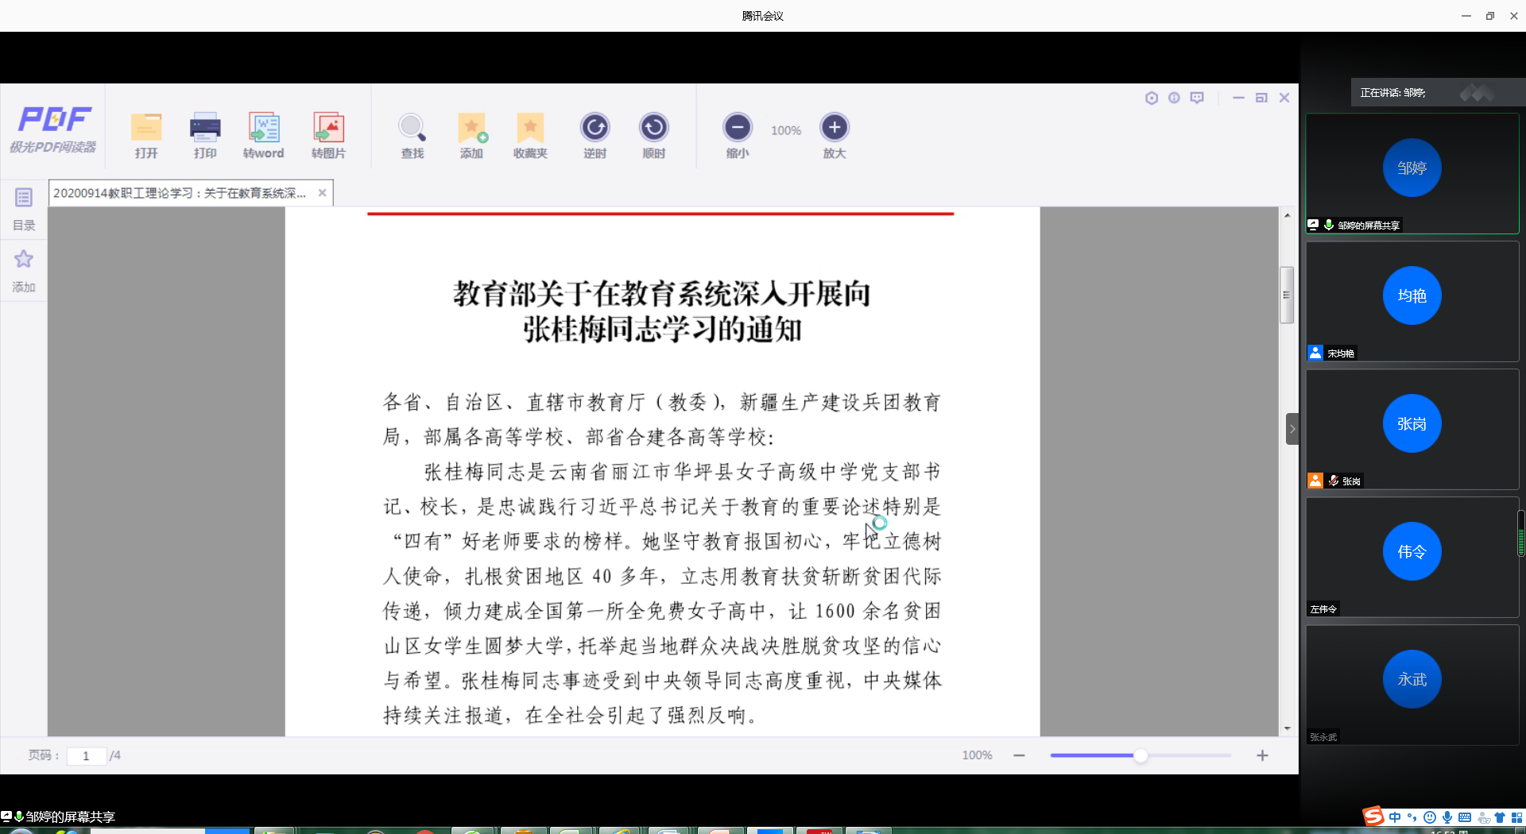The height and width of the screenshot is (834, 1526).
Task: Toggle Chinese/English input on Sogou bar
Action: pos(1394,817)
